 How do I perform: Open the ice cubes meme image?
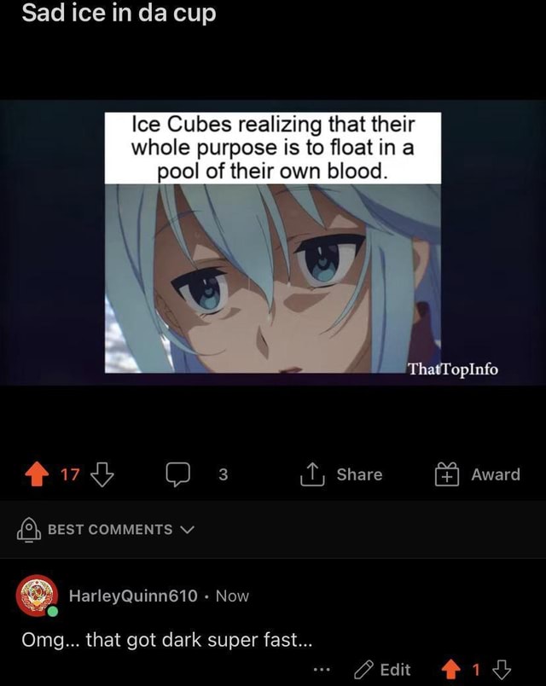tap(272, 242)
